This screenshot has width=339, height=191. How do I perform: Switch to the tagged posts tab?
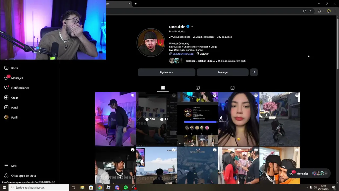[x=232, y=88]
